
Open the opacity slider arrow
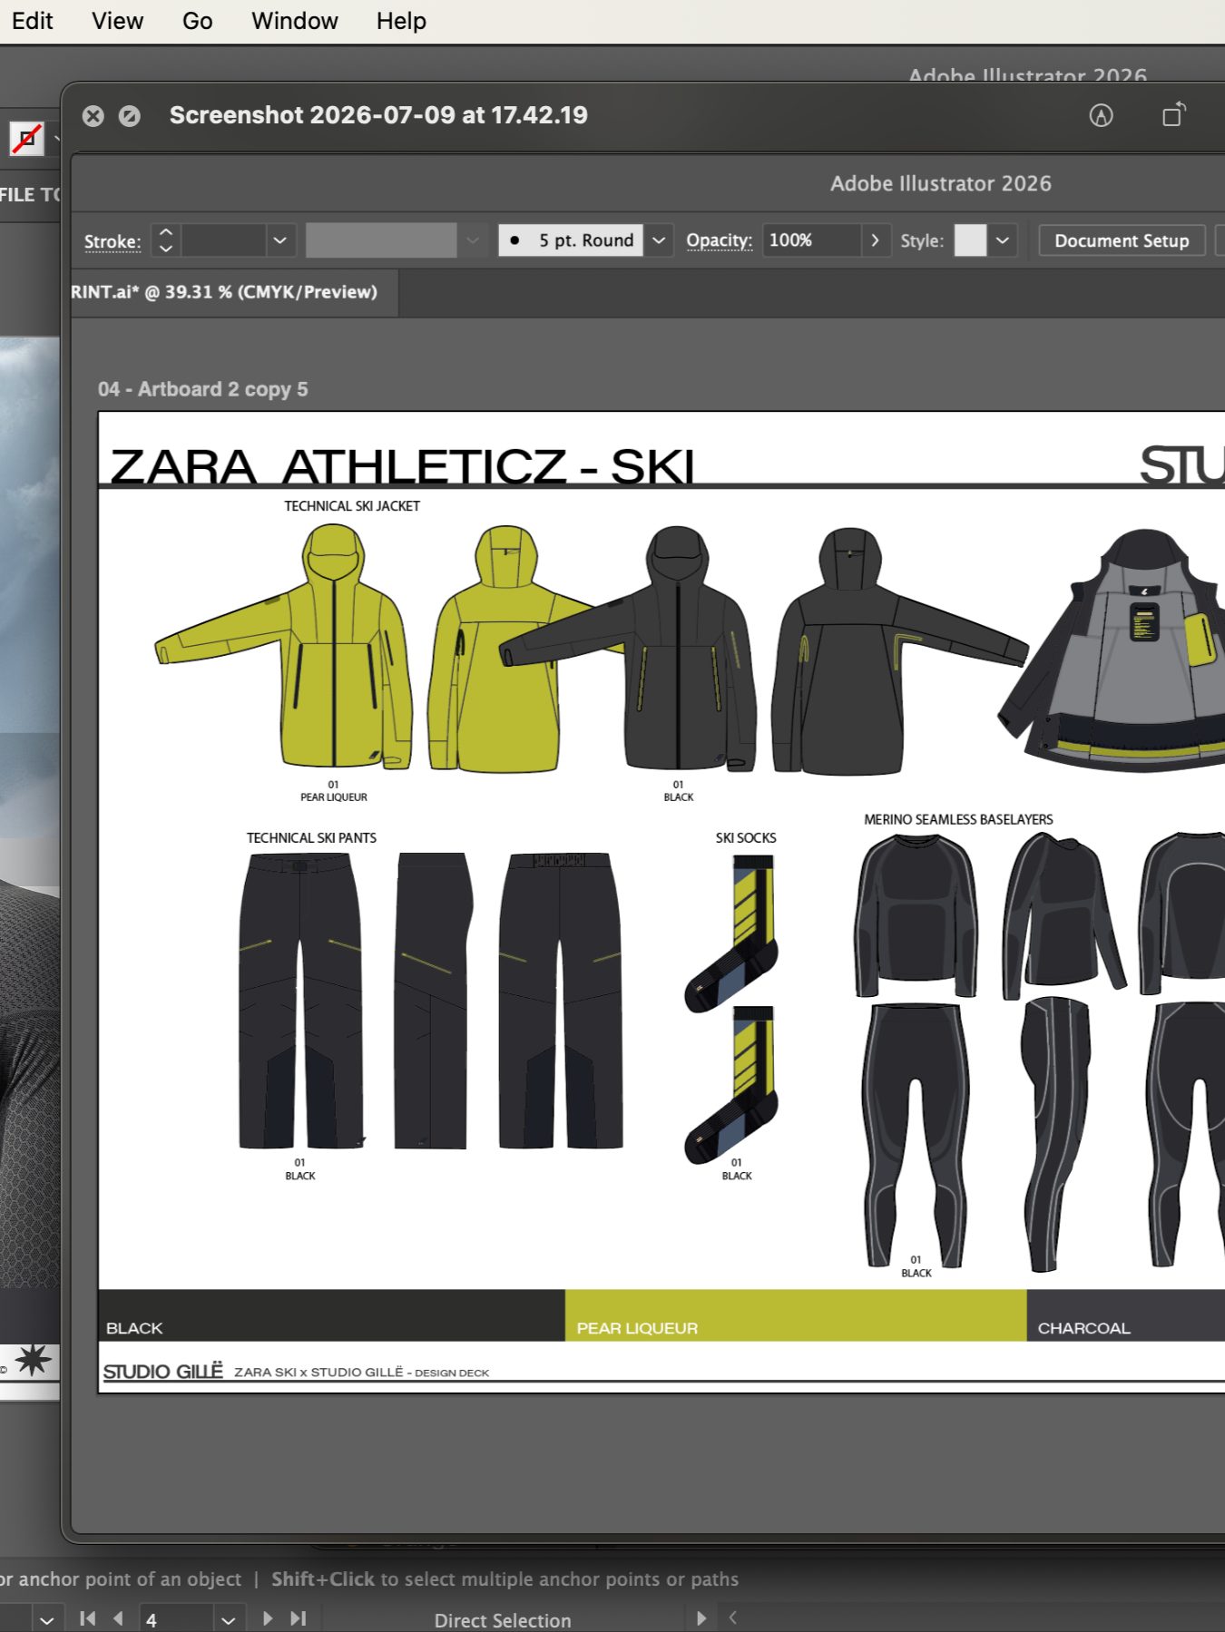tap(875, 240)
